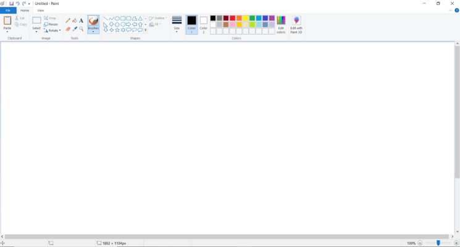Select the Color picker eyedropper

click(x=75, y=29)
